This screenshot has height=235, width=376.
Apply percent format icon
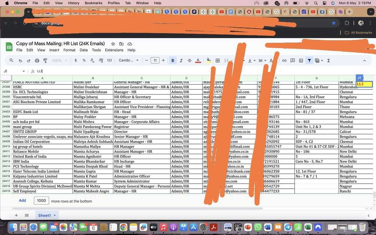pos(84,60)
